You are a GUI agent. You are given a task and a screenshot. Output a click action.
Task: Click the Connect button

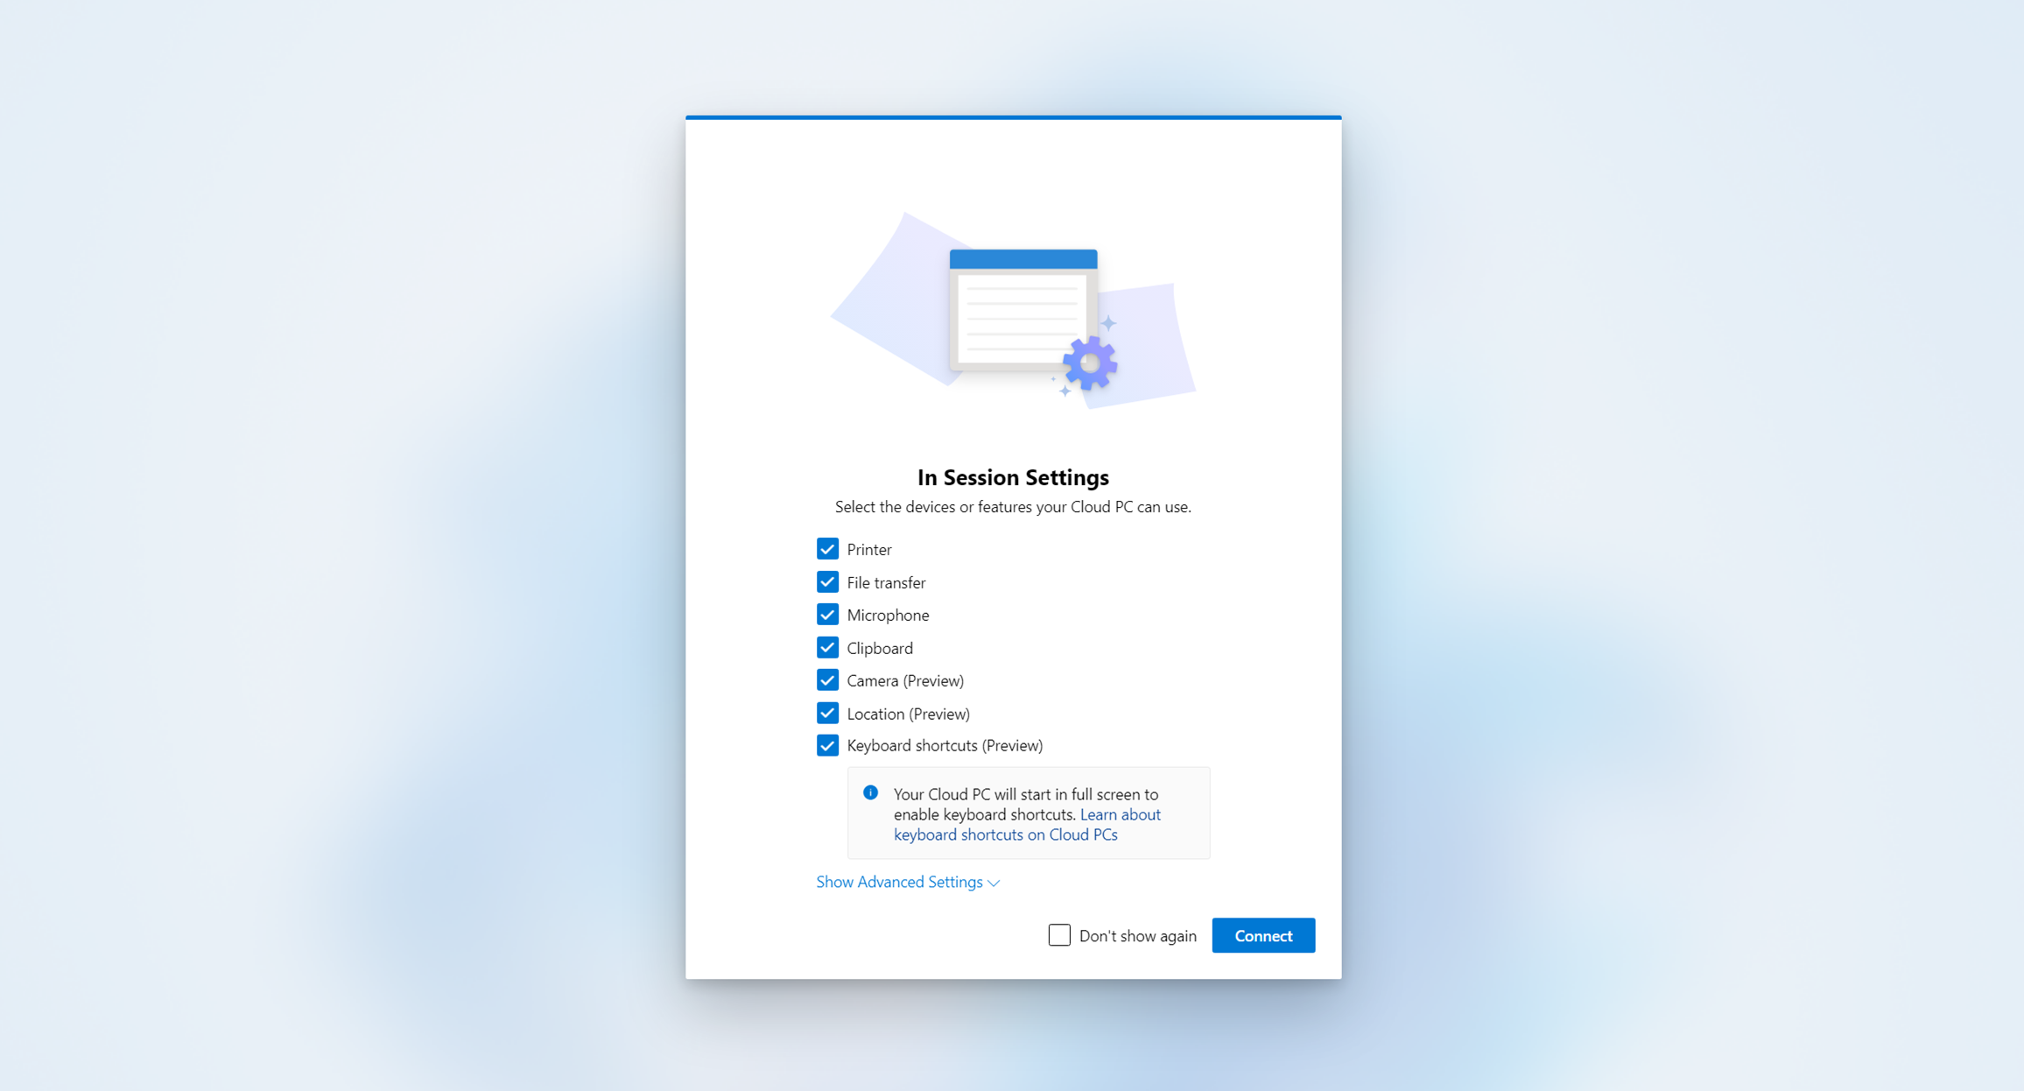pyautogui.click(x=1261, y=935)
